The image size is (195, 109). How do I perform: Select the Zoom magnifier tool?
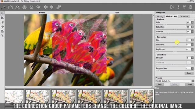[2, 36]
